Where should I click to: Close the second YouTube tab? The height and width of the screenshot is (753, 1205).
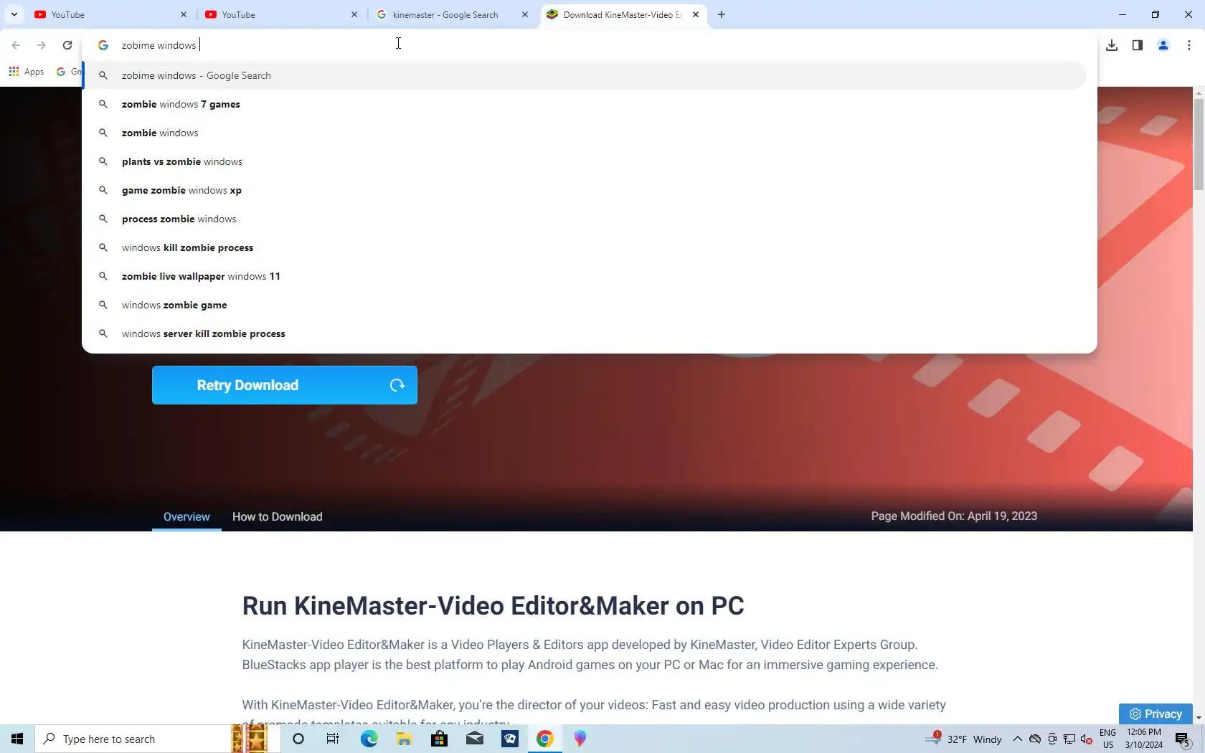(354, 14)
